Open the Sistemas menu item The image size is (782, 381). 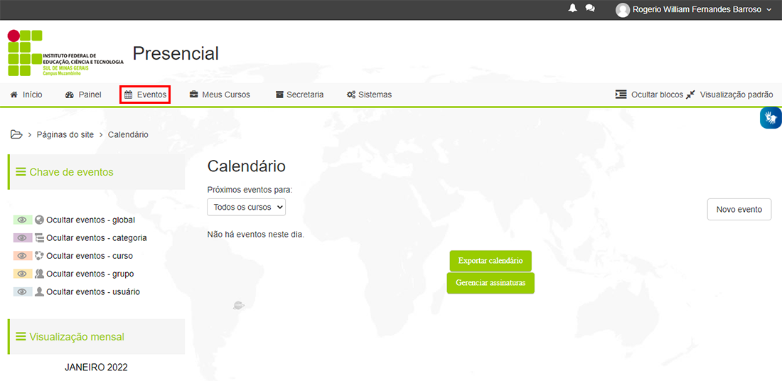tap(369, 95)
